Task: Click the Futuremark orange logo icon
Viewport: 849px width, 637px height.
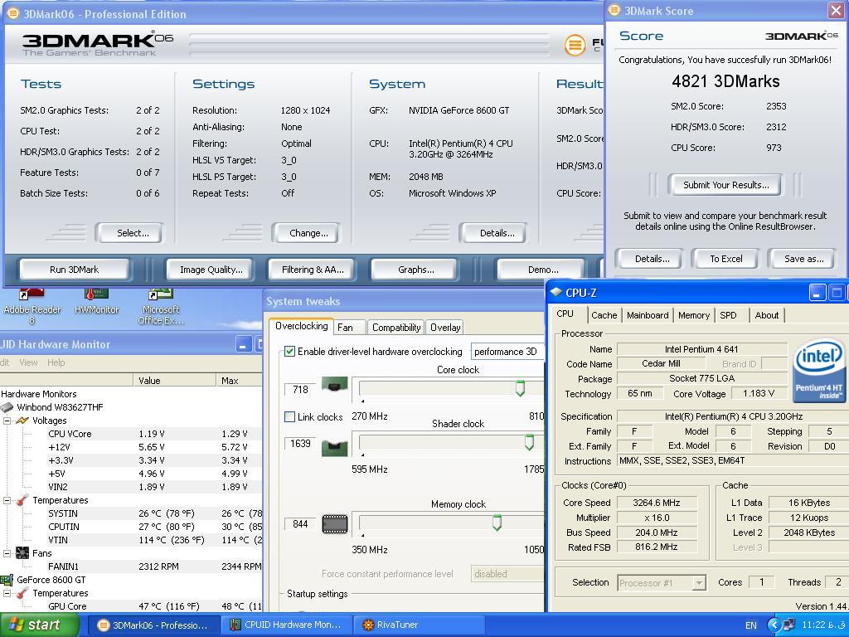Action: [x=575, y=45]
